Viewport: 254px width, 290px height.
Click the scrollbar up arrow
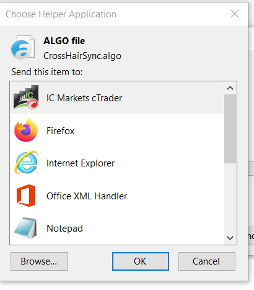[230, 88]
